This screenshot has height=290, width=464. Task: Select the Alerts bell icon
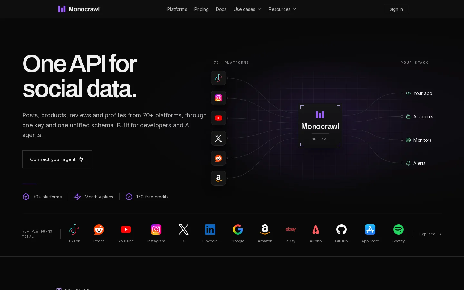click(408, 163)
